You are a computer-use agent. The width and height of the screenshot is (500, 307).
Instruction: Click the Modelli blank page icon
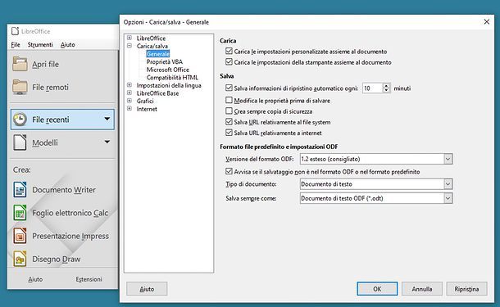20,142
